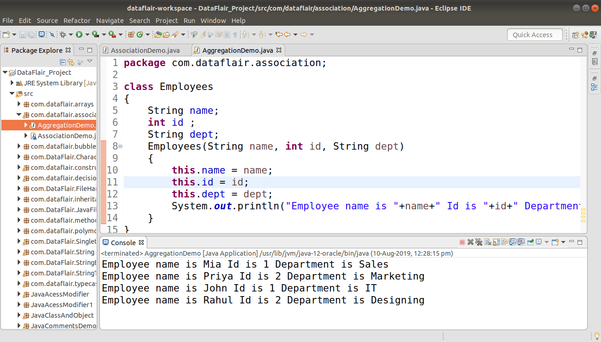Click the Search flashlight toolbar icon
Image resolution: width=601 pixels, height=342 pixels.
pos(175,34)
